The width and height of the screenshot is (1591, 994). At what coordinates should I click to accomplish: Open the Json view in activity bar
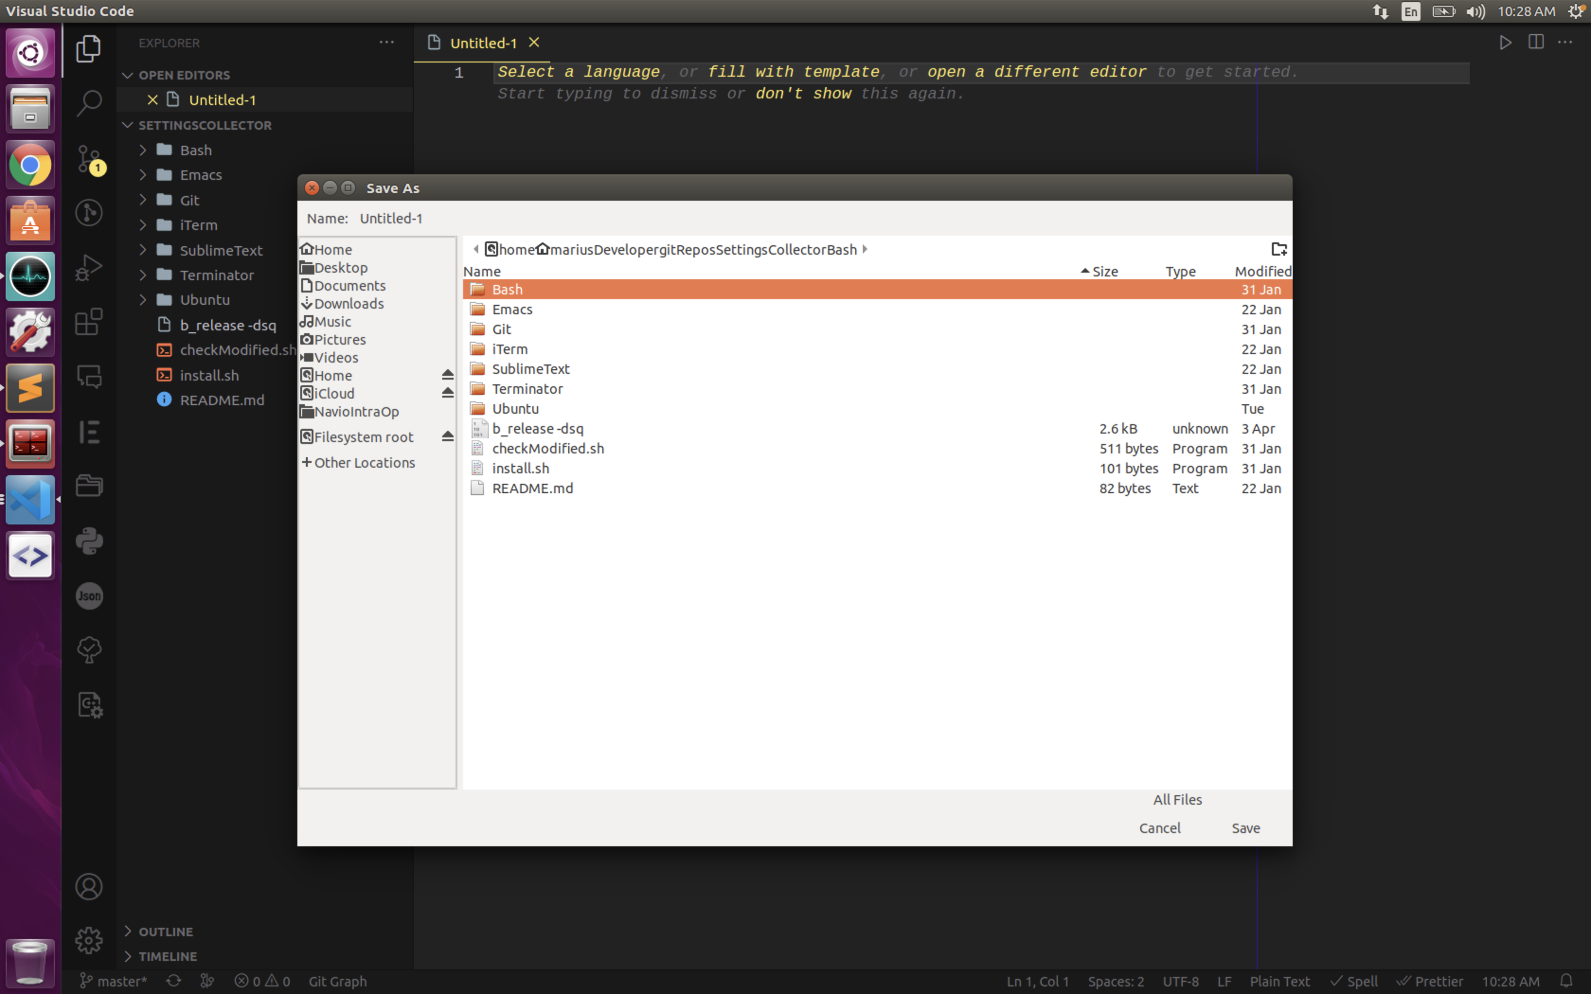89,595
